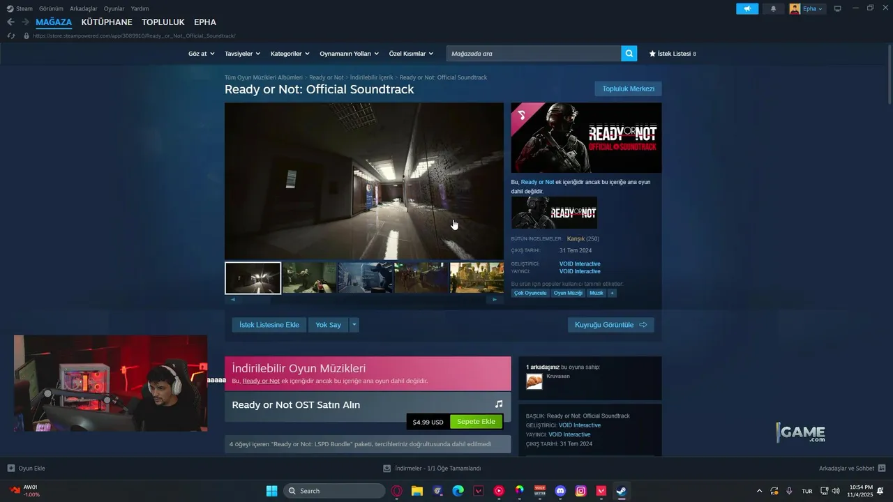Select the third screenshot thumbnail
893x502 pixels.
tap(365, 277)
